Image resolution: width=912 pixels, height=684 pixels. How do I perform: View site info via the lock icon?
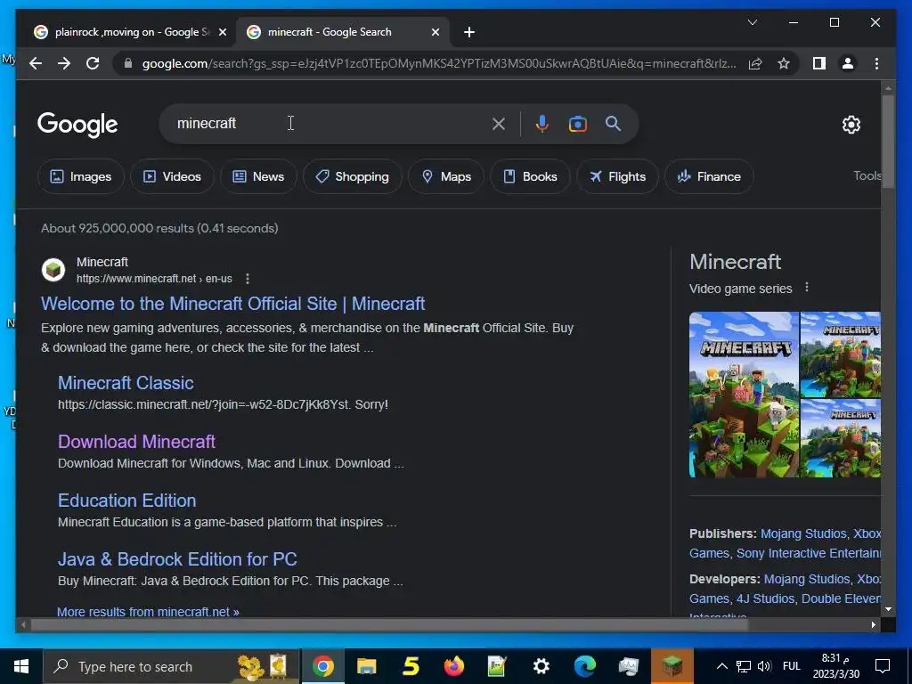(x=128, y=63)
